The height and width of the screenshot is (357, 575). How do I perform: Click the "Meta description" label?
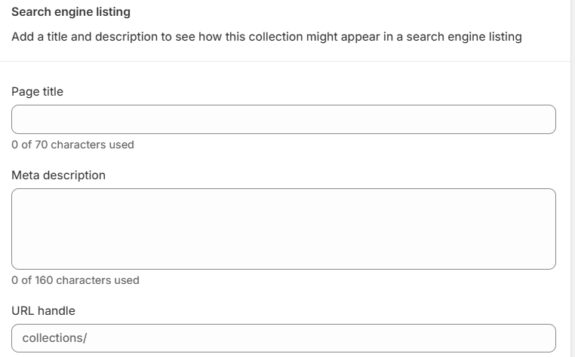point(59,175)
